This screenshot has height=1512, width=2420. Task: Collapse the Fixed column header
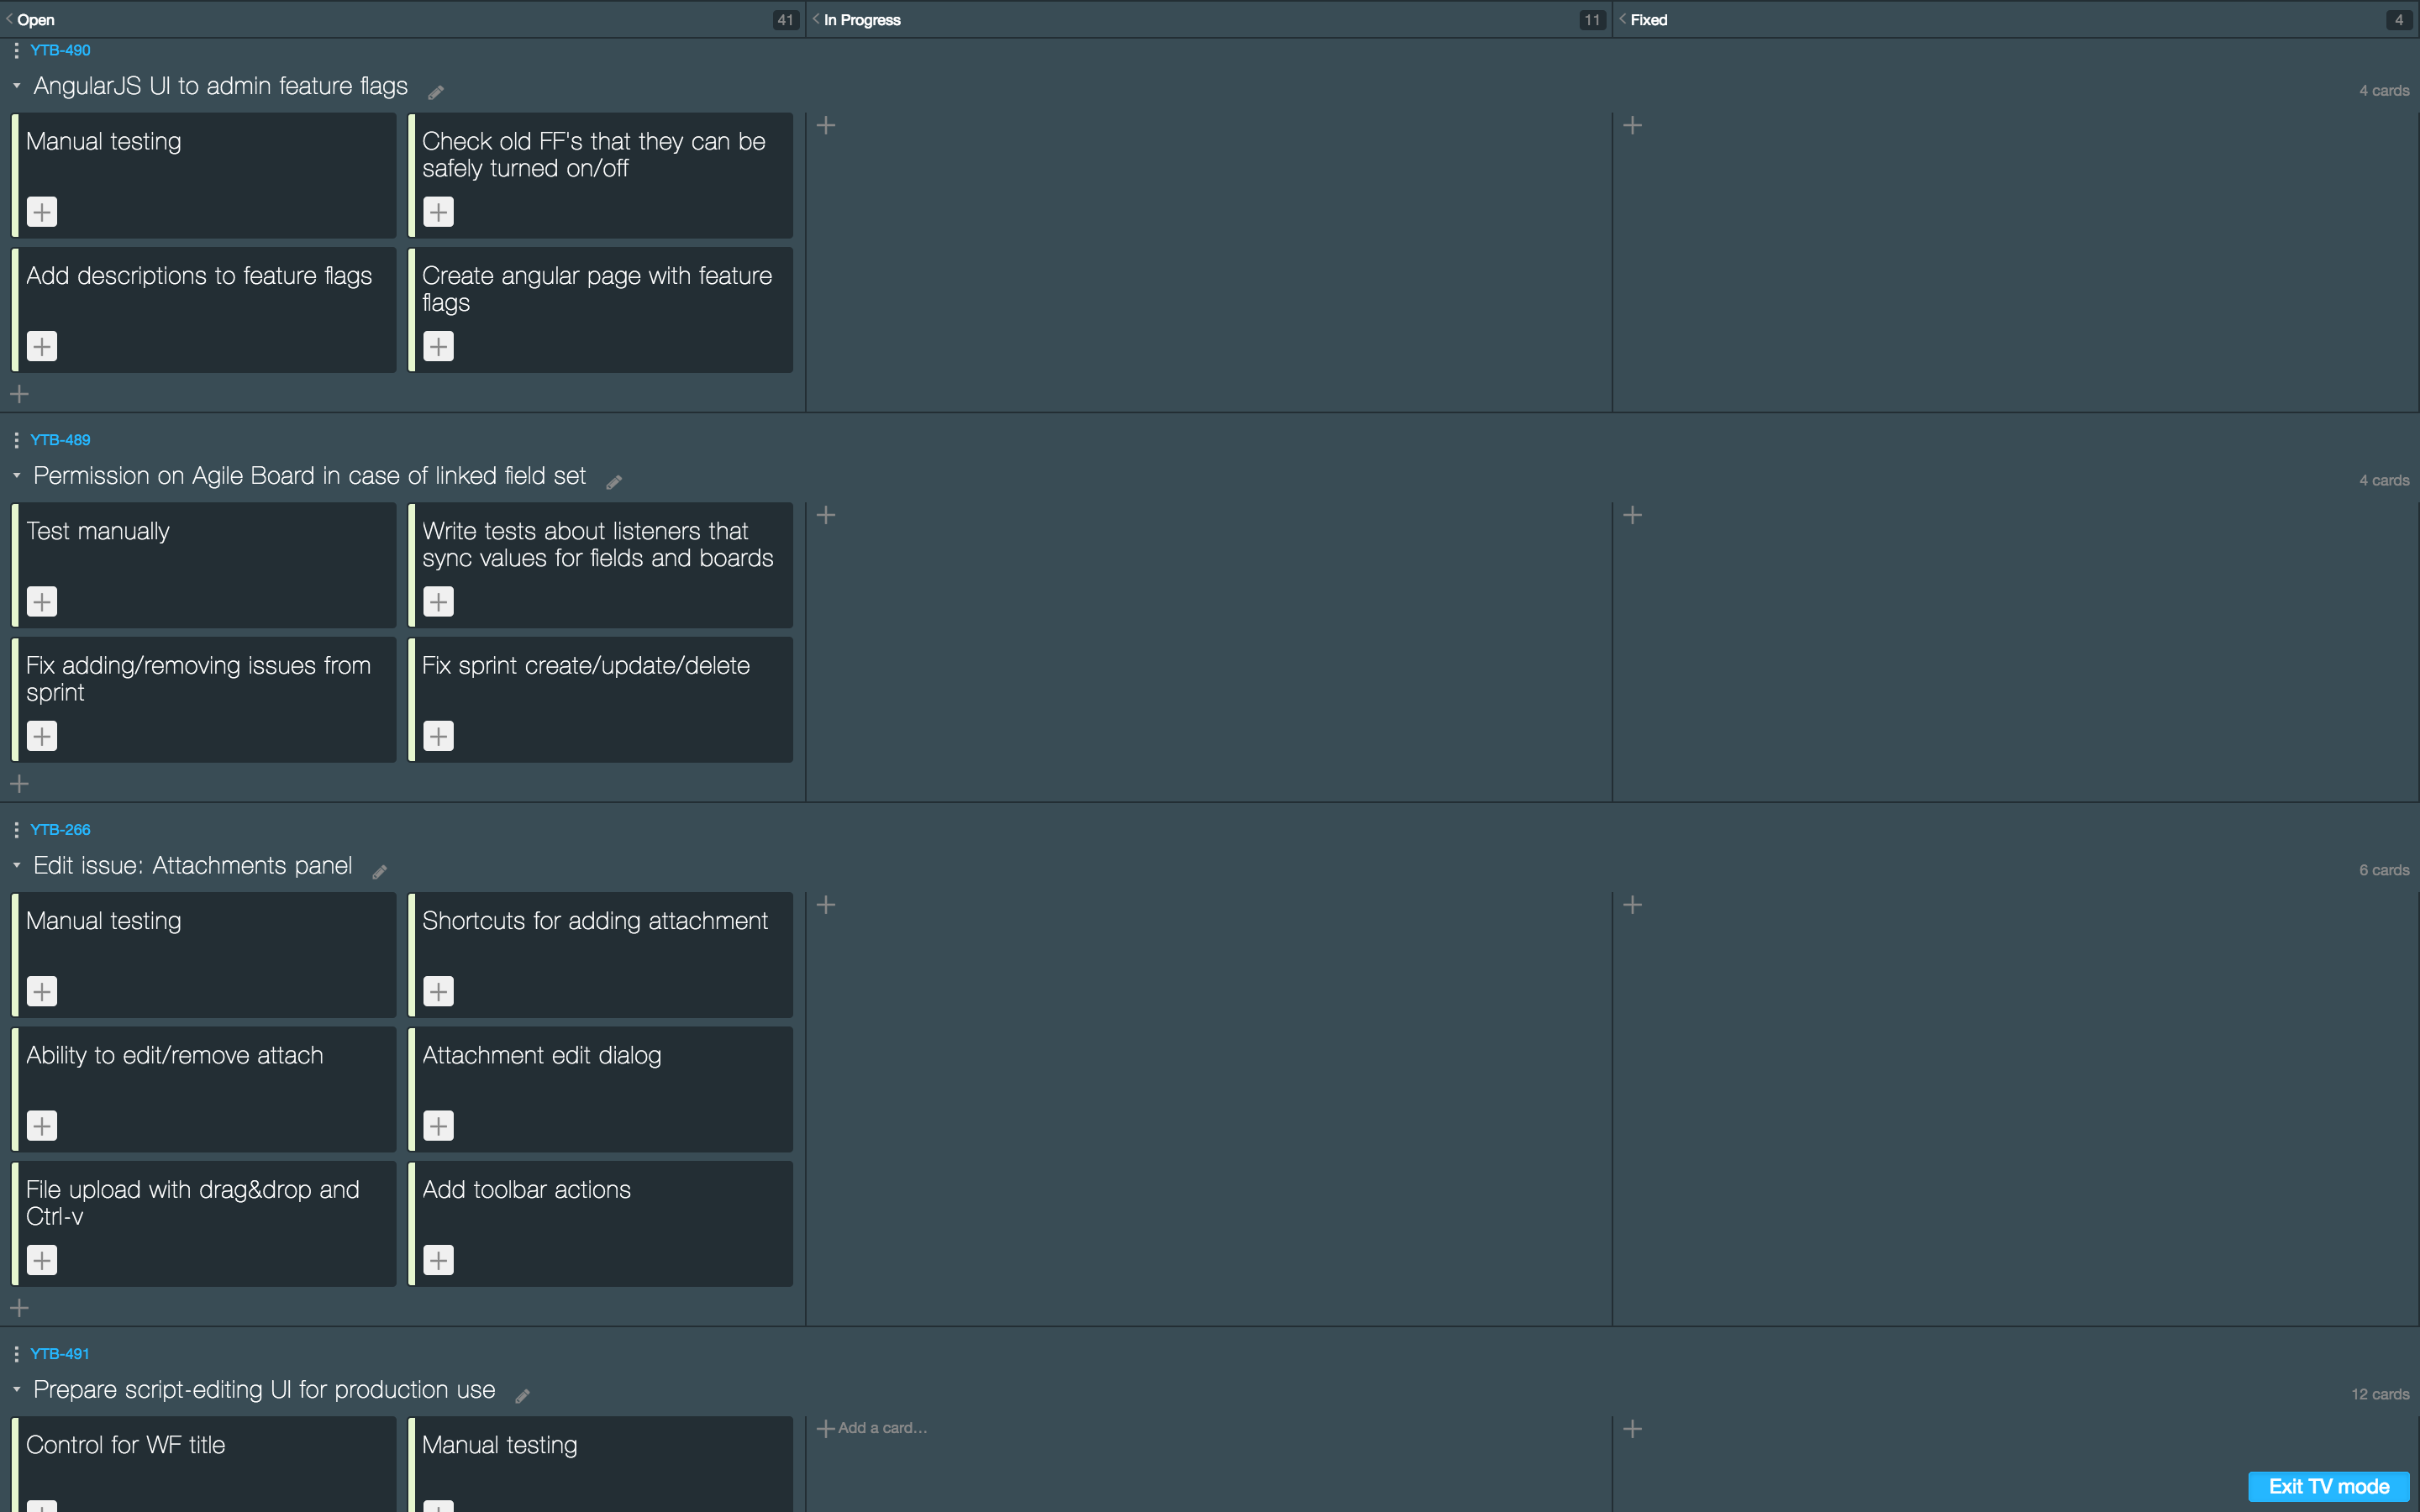tap(1622, 19)
